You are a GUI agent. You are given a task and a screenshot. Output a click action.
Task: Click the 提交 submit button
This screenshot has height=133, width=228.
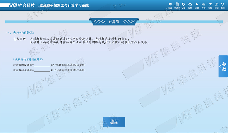pyautogui.click(x=114, y=122)
